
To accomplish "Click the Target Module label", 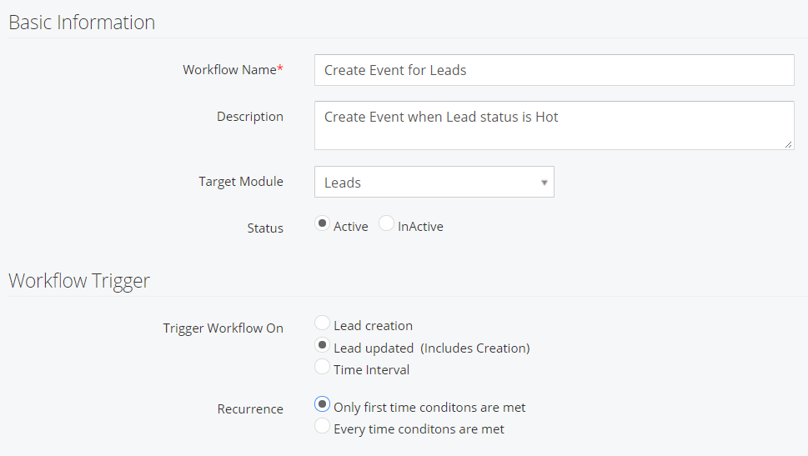I will point(241,182).
